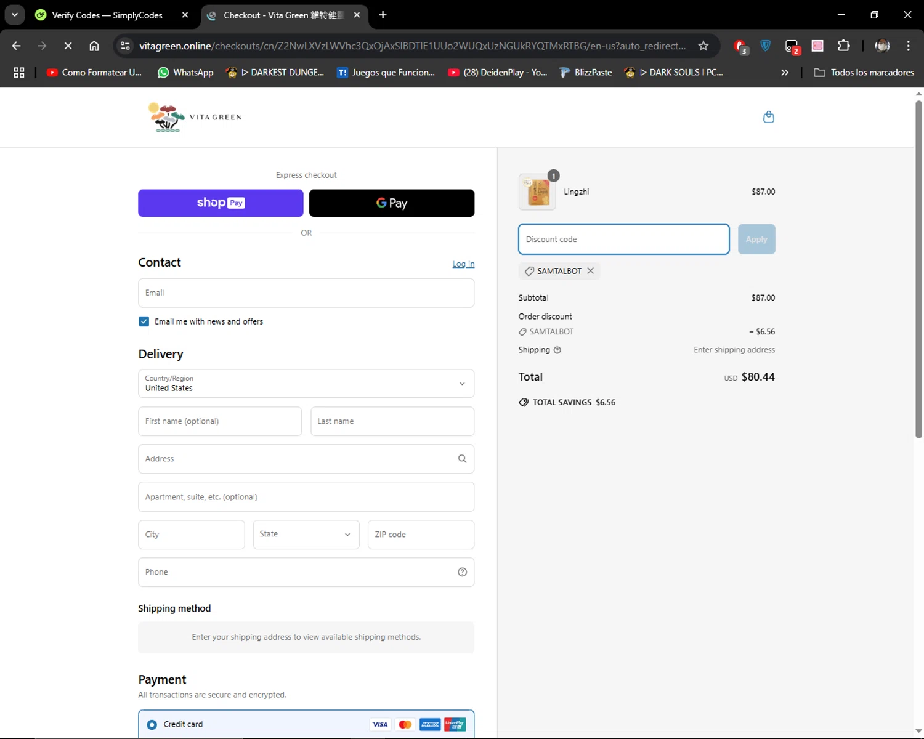Click the Apartment, suite, etc. field
This screenshot has height=739, width=924.
306,497
